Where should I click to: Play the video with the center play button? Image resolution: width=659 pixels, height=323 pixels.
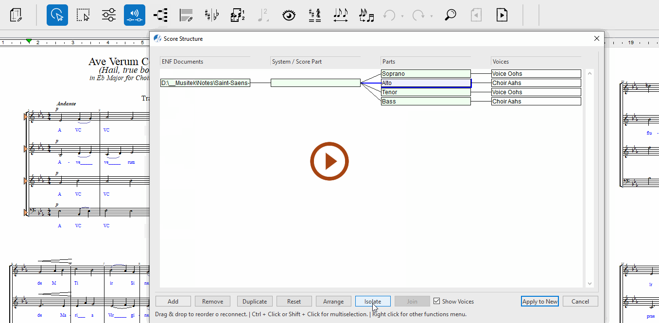point(329,161)
